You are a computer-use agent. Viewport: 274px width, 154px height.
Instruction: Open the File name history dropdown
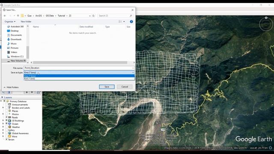[133, 68]
